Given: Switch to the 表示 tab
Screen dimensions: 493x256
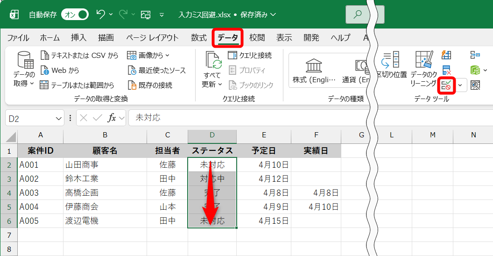Looking at the screenshot, I should [284, 38].
